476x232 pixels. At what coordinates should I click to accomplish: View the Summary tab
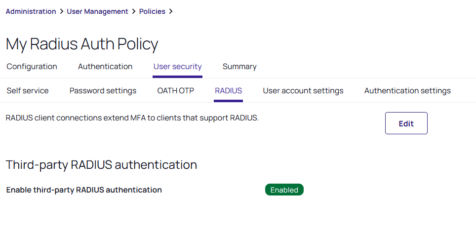(239, 67)
